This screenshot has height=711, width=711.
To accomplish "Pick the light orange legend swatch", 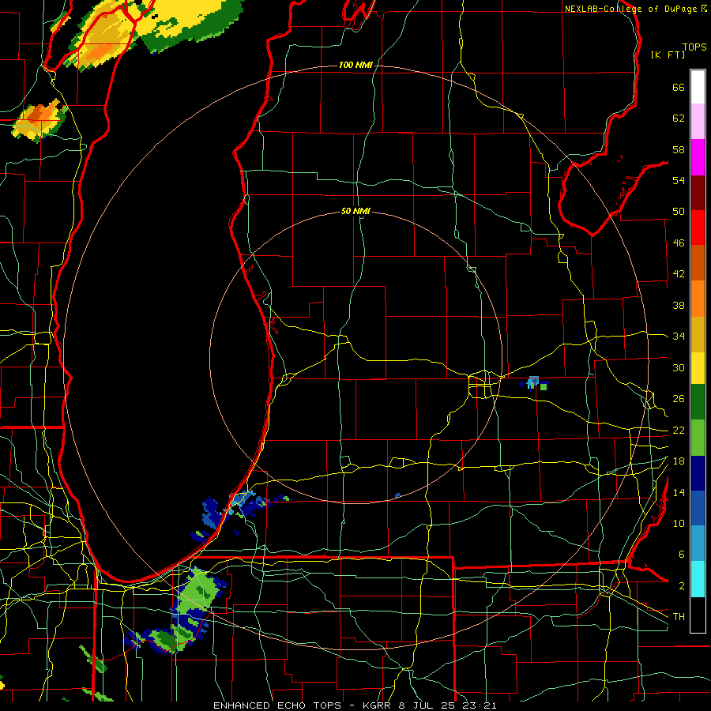I will pos(698,299).
